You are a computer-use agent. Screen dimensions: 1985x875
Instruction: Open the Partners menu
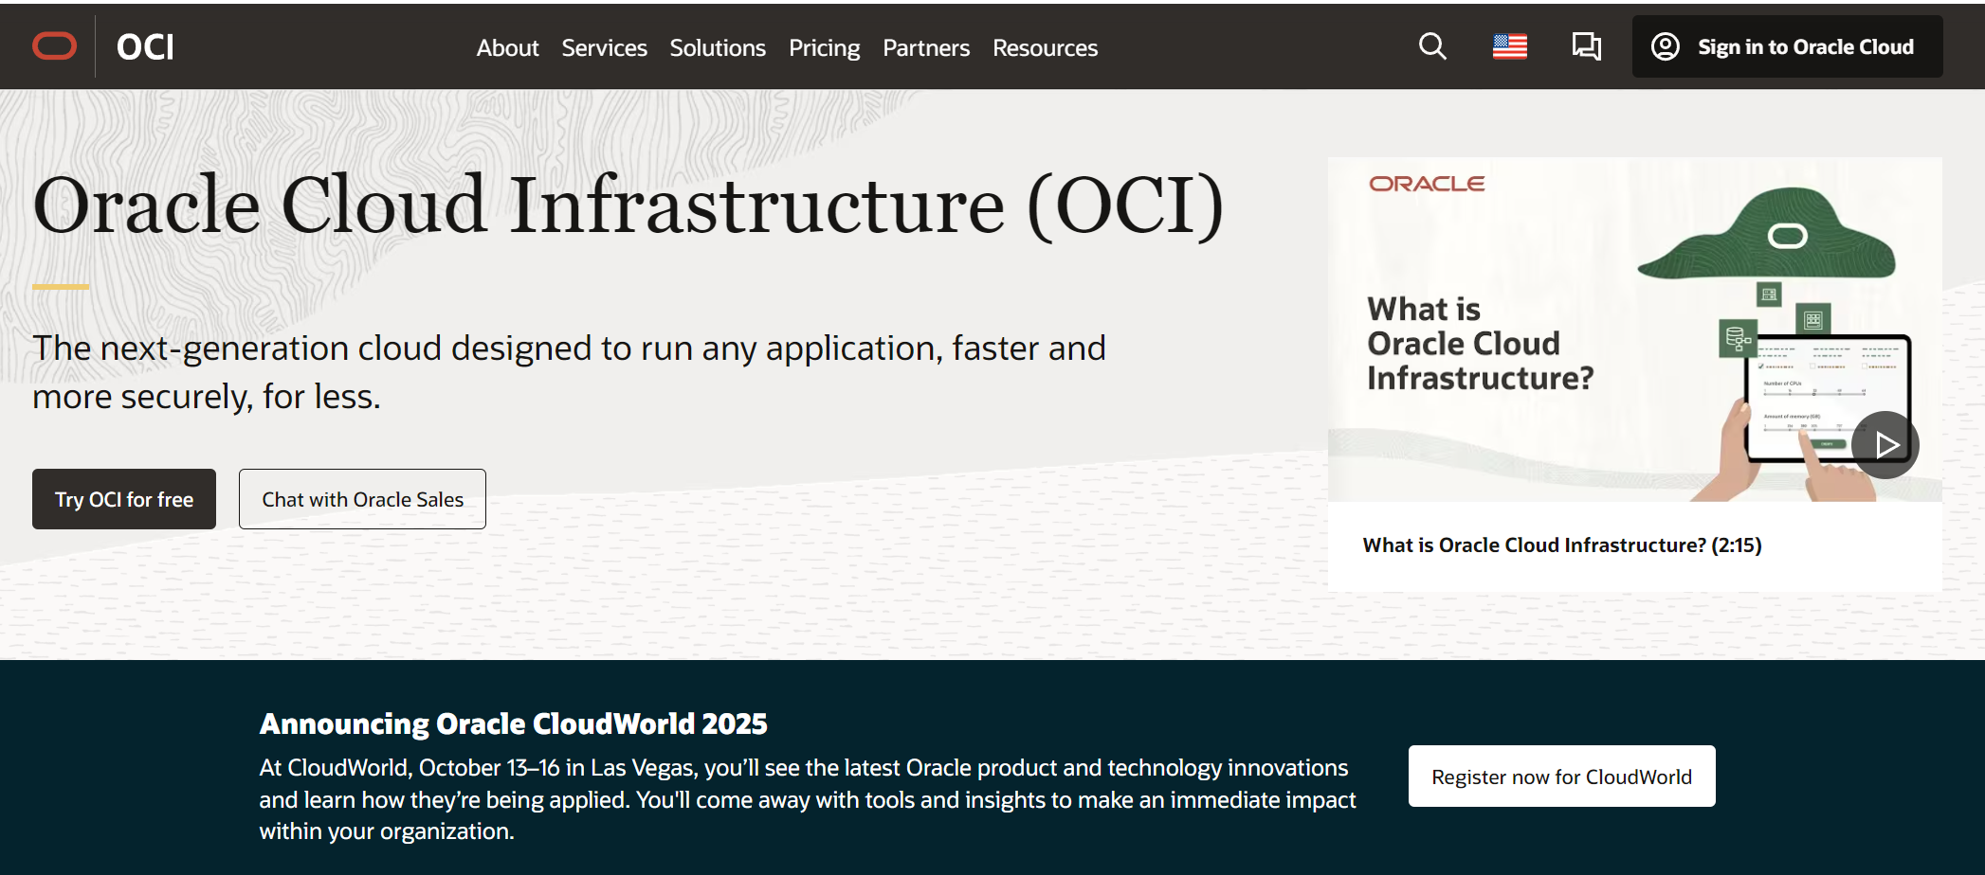(x=926, y=47)
